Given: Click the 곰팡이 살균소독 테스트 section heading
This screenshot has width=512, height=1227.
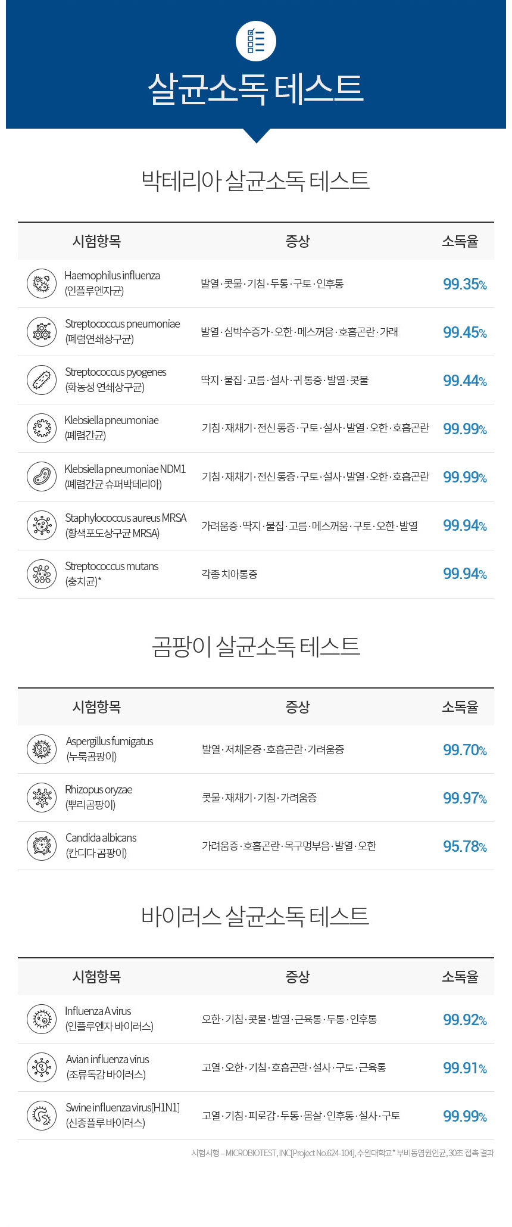Looking at the screenshot, I should [x=256, y=646].
